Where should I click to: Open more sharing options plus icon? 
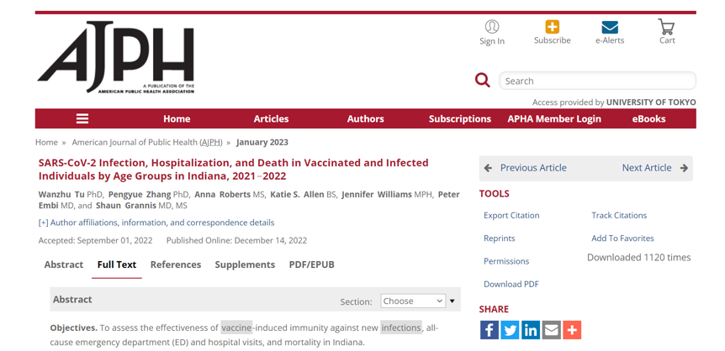pos(572,330)
